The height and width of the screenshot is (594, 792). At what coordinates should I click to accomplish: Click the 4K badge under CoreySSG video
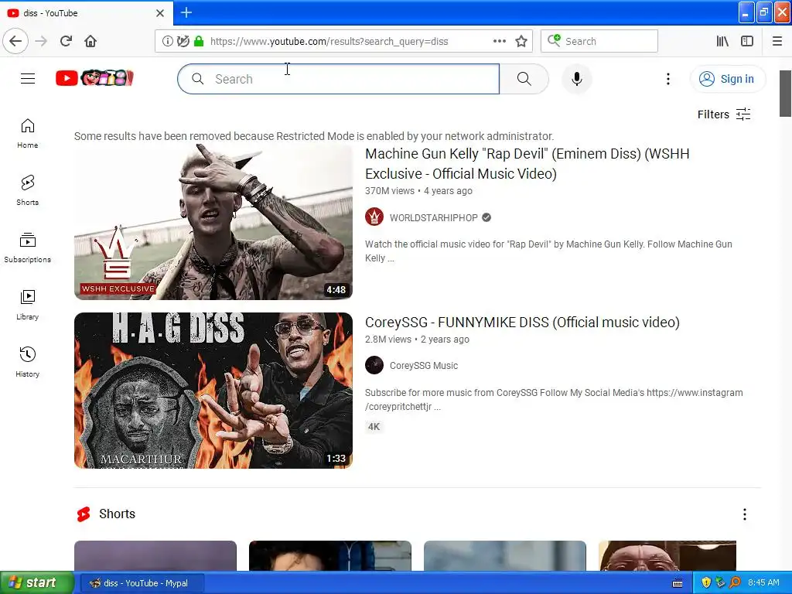[x=374, y=427]
